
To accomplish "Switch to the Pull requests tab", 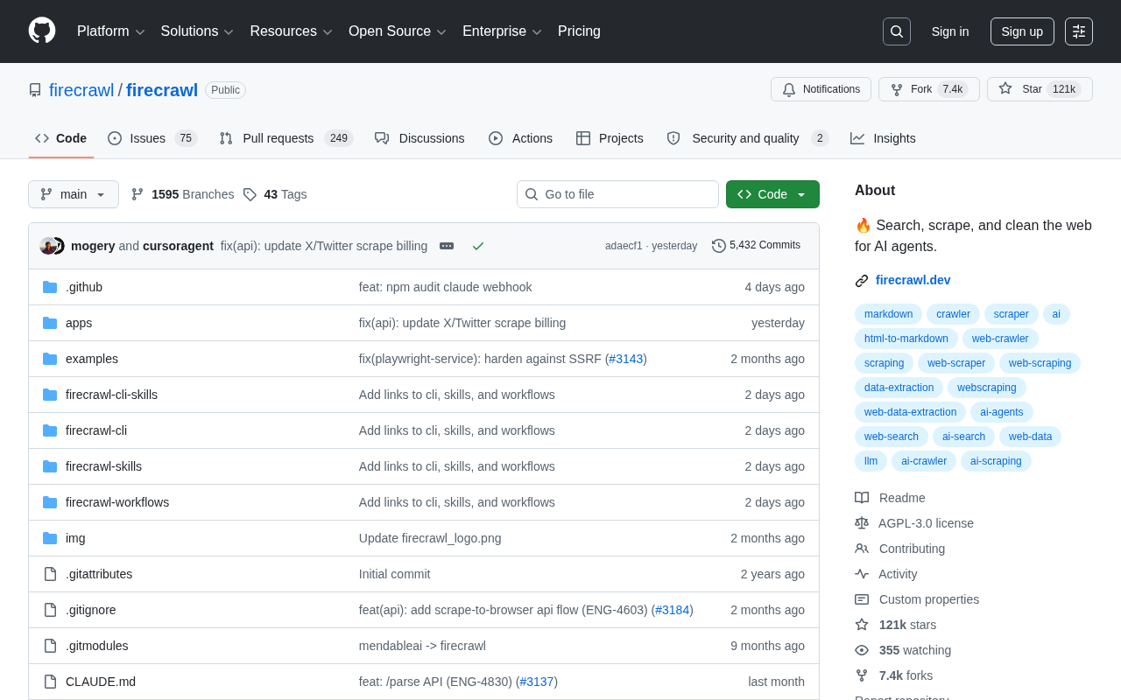I will pos(286,138).
